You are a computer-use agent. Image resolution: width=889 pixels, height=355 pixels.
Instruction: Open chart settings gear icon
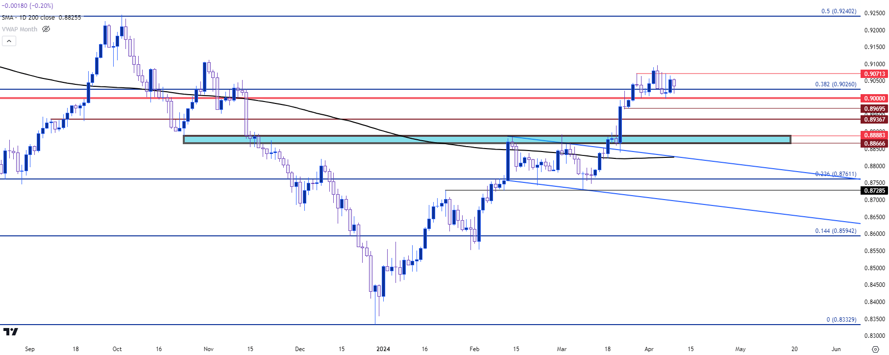pyautogui.click(x=876, y=349)
